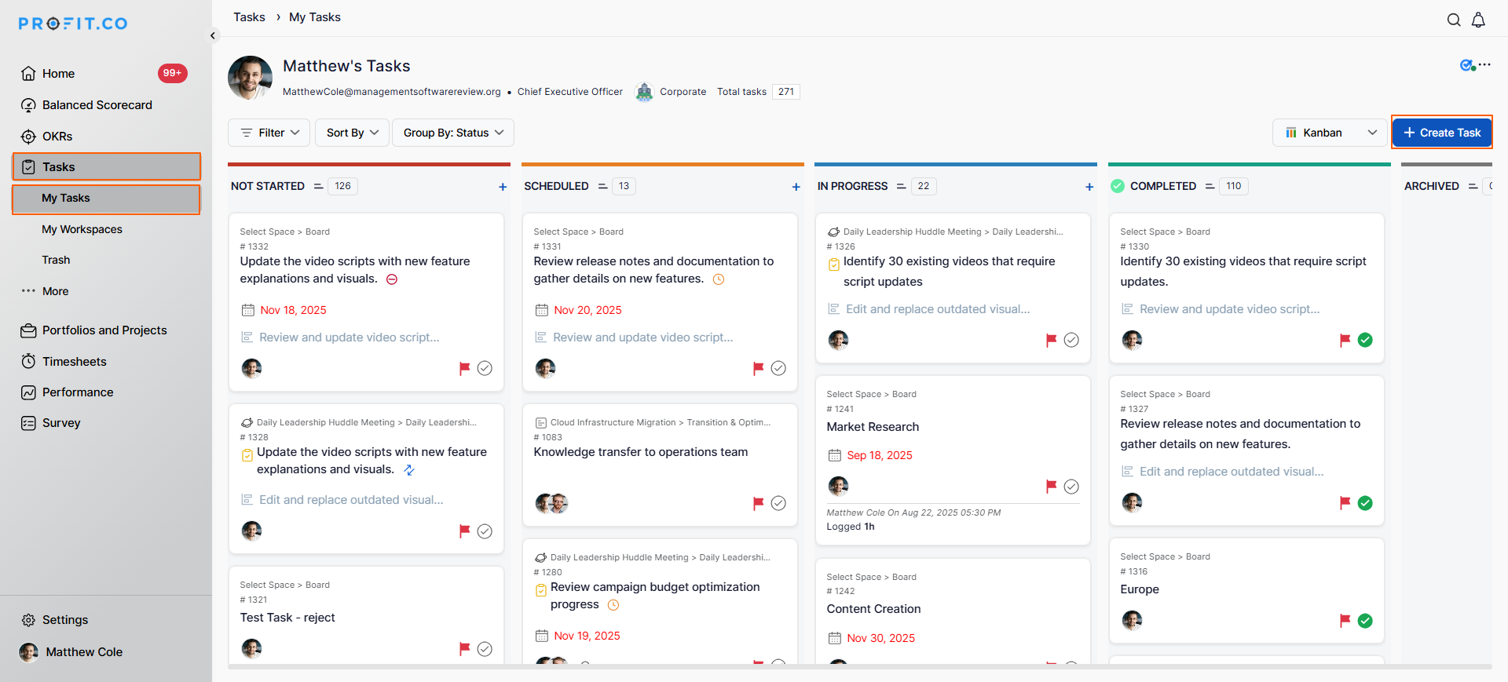Open the Filter dropdown
Viewport: 1508px width, 682px height.
[x=269, y=133]
